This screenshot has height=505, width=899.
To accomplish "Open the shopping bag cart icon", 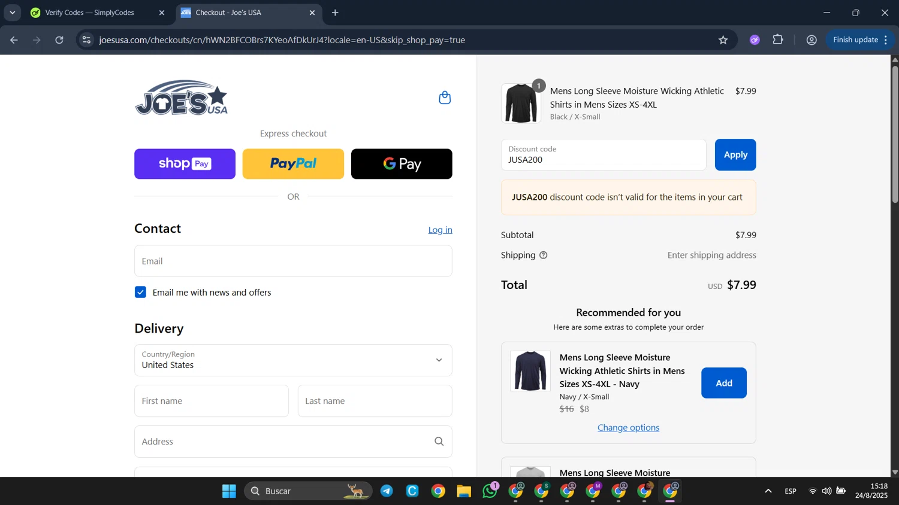I will coord(445,98).
